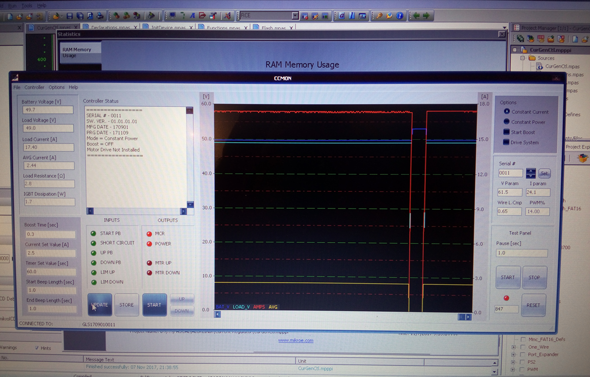Click the Pause [sec] input field
Image resolution: width=590 pixels, height=377 pixels.
[x=522, y=253]
